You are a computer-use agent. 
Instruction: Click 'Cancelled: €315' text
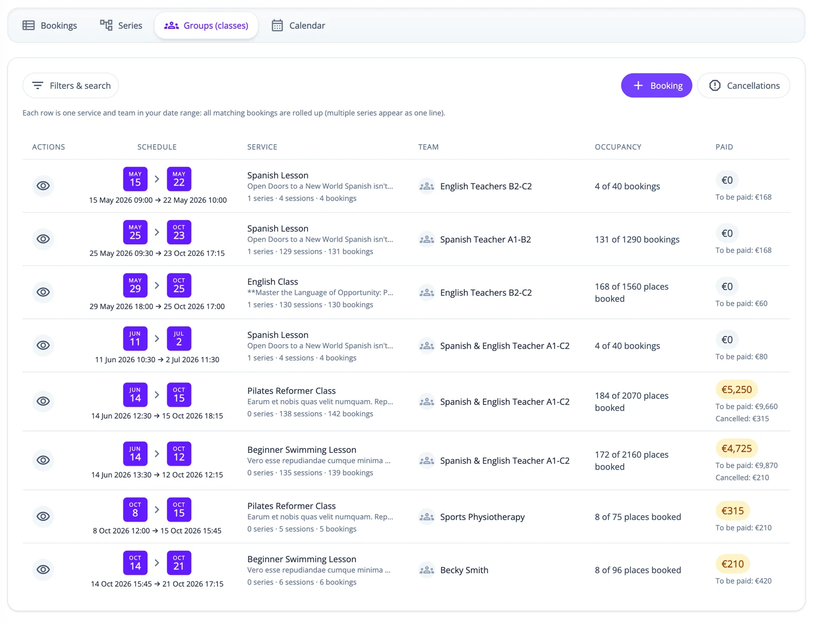pos(742,419)
